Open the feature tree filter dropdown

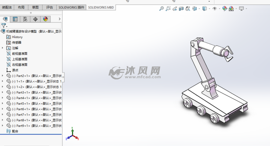tap(4, 26)
